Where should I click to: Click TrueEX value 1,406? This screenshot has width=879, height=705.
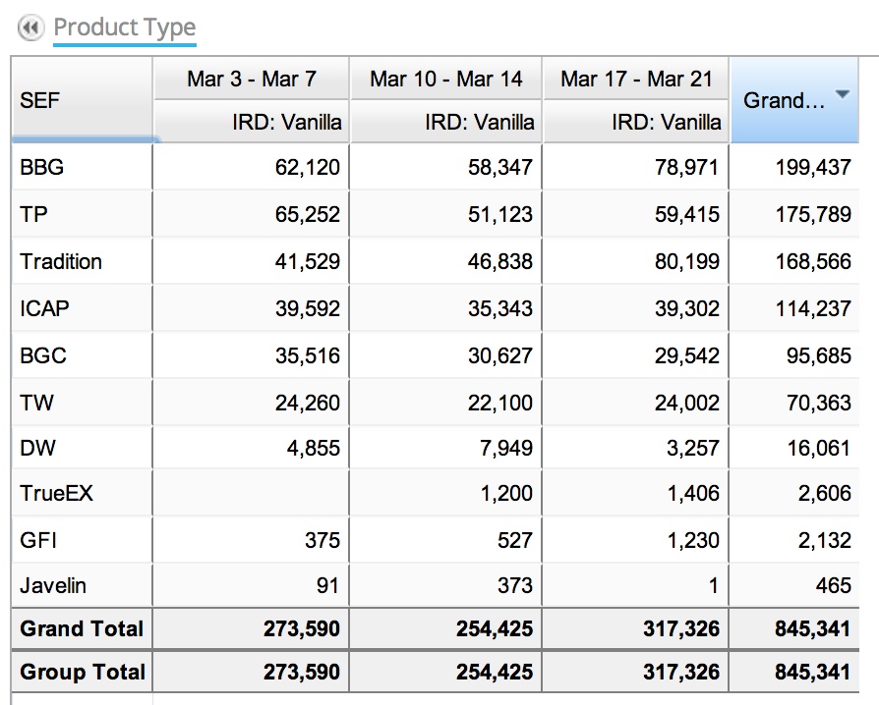pyautogui.click(x=693, y=493)
